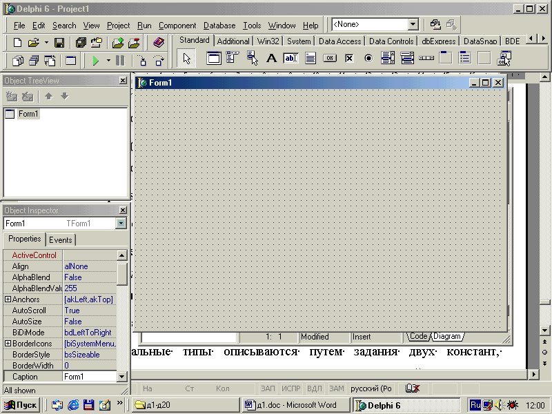Viewport: 552px width, 414px height.
Task: Pick the ListBox component icon
Action: 388,58
